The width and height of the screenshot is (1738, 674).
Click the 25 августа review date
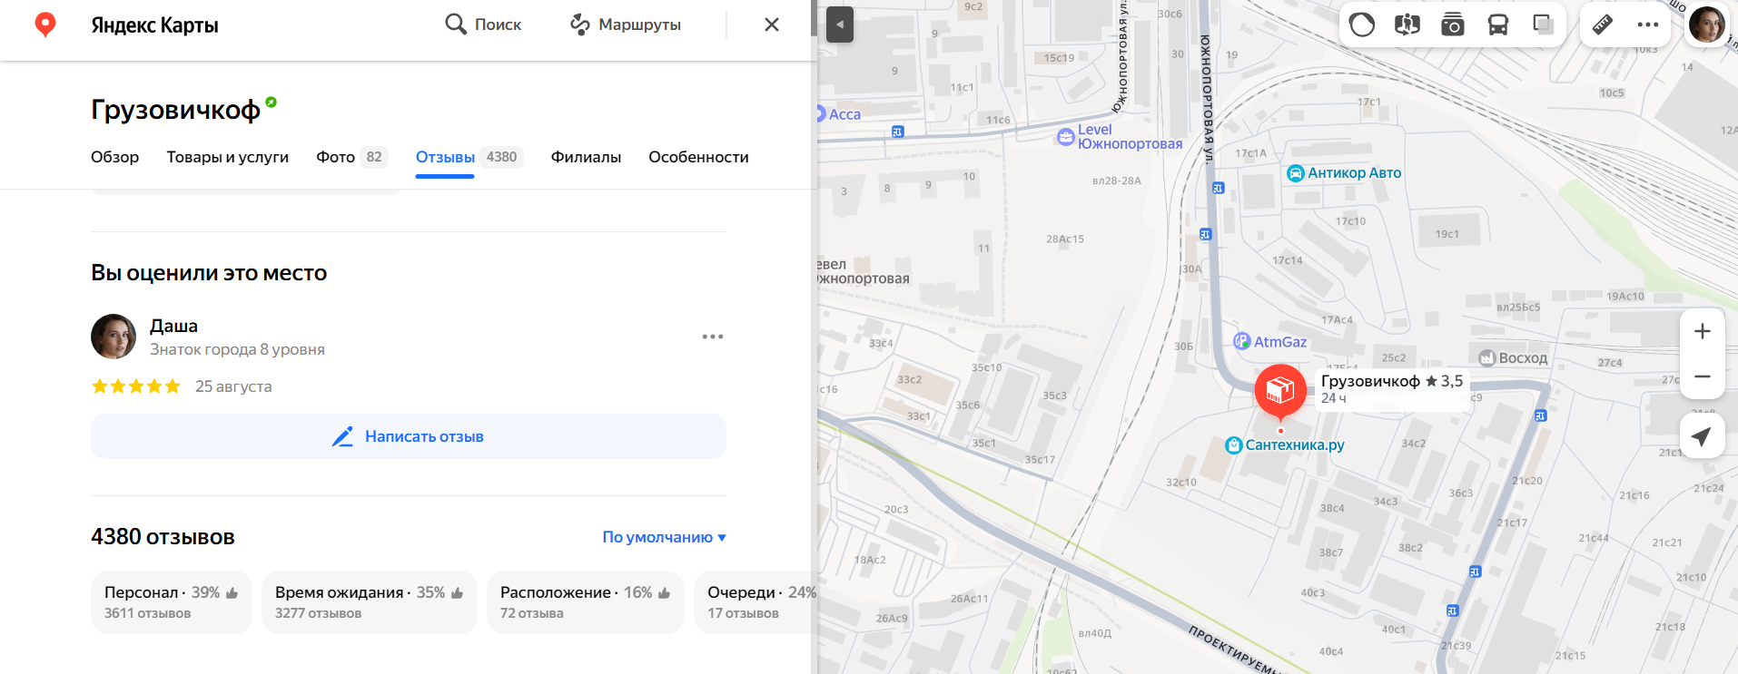[233, 386]
